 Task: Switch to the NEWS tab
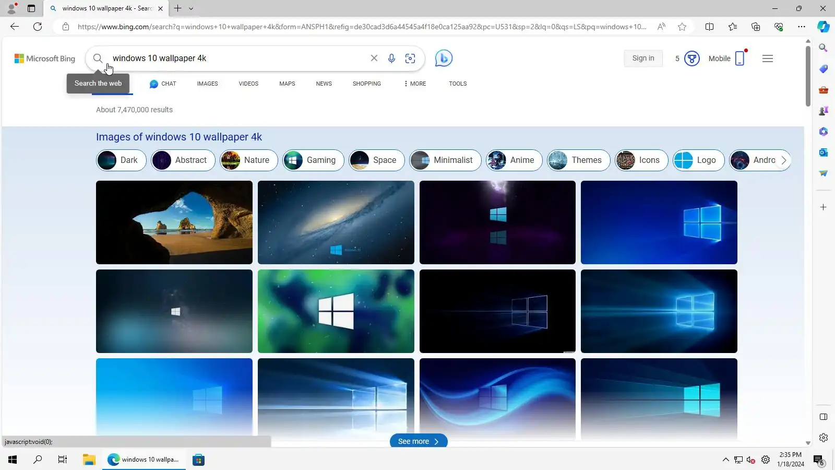(x=324, y=84)
